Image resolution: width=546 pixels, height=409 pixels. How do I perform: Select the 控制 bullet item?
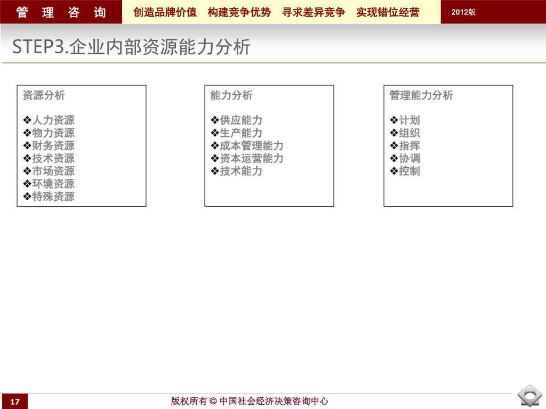[405, 171]
